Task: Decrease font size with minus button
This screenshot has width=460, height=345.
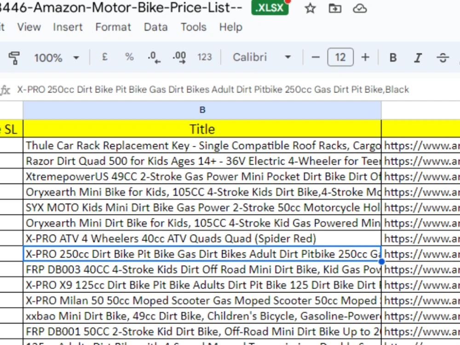Action: 316,57
